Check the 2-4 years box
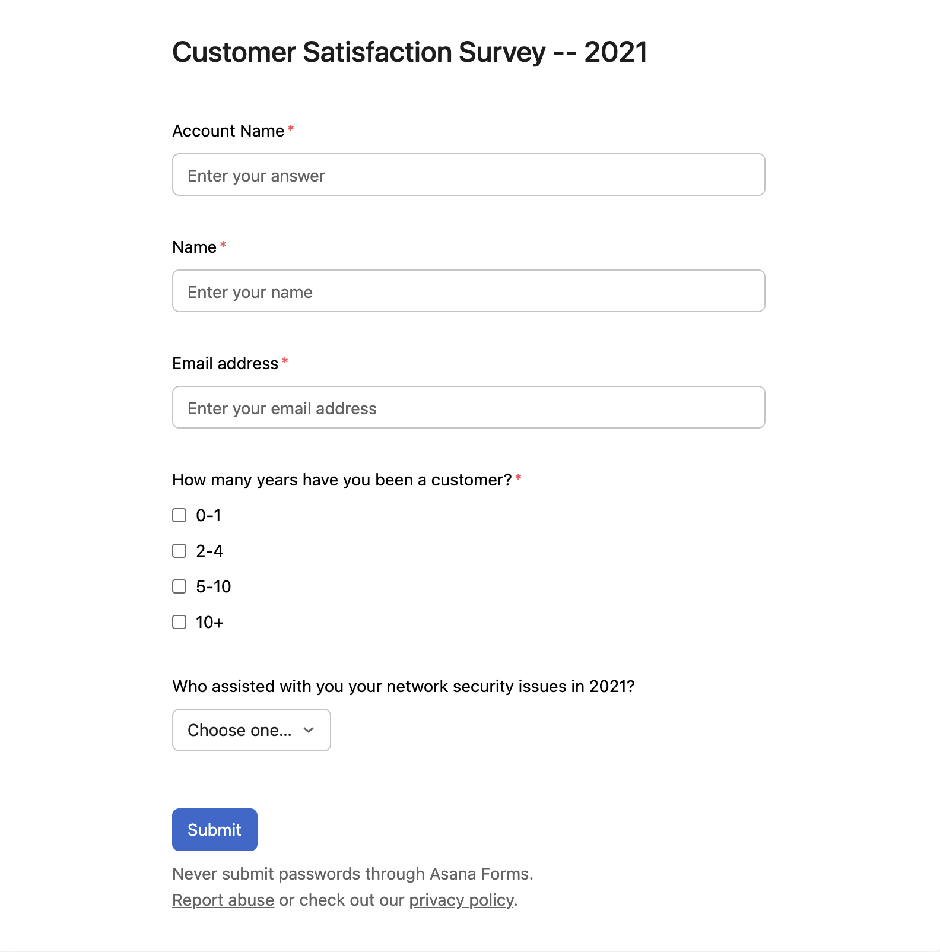940x952 pixels. [x=179, y=551]
